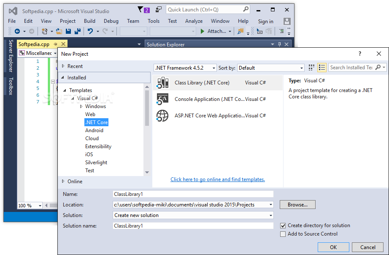This screenshot has width=389, height=255.
Task: Click the account picture icon
Action: click(287, 22)
